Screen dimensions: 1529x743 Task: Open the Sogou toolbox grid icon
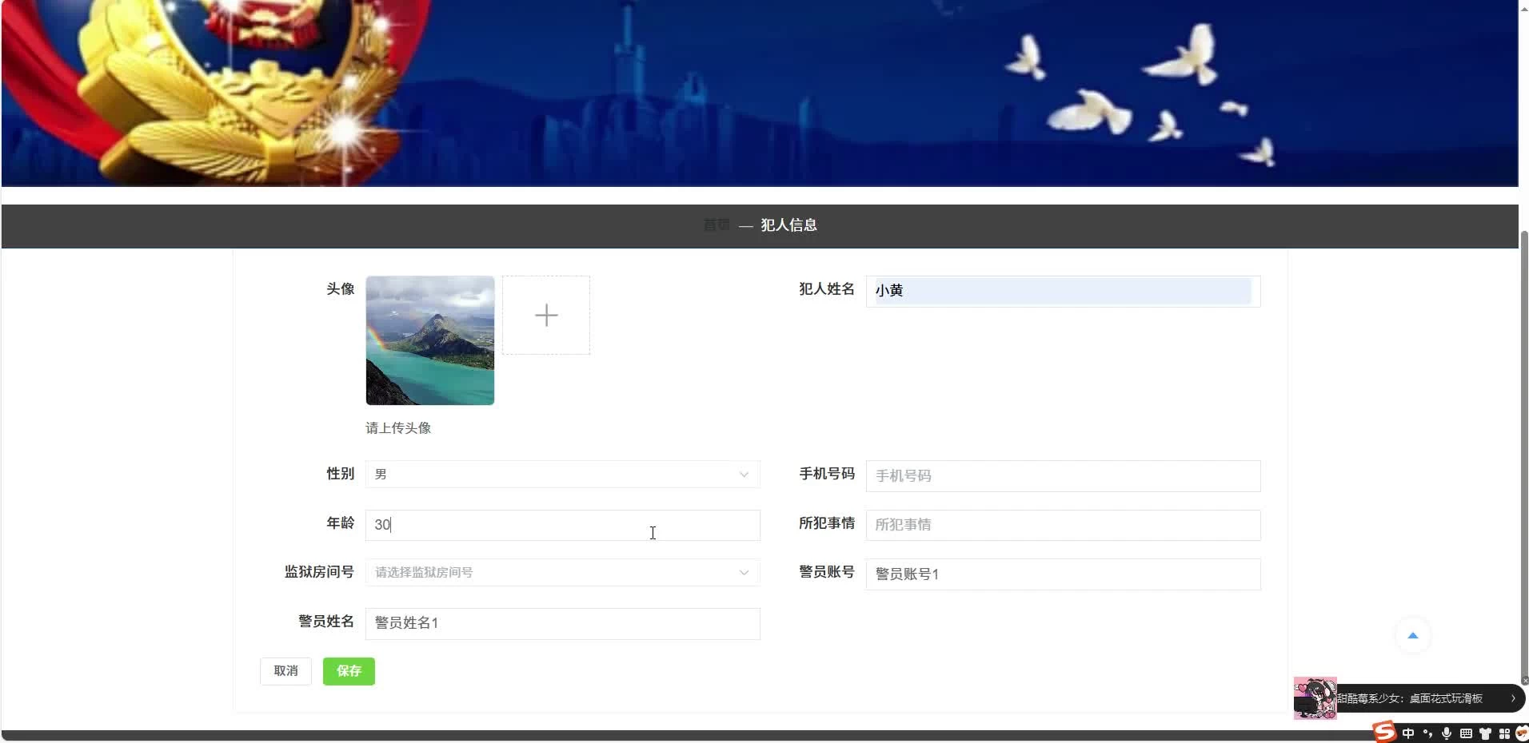(x=1504, y=733)
